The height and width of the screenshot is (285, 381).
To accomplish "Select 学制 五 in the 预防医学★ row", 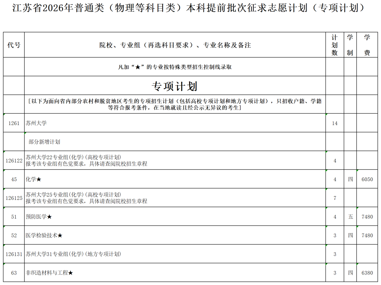I will point(350,216).
